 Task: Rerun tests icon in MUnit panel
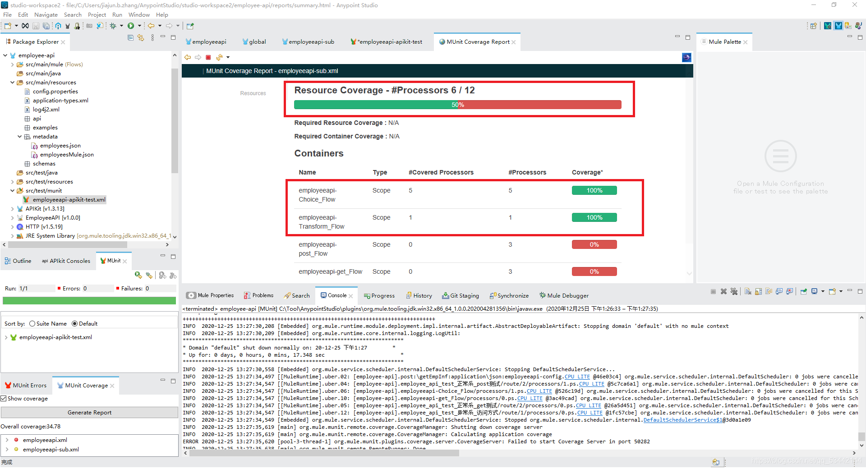pos(138,275)
